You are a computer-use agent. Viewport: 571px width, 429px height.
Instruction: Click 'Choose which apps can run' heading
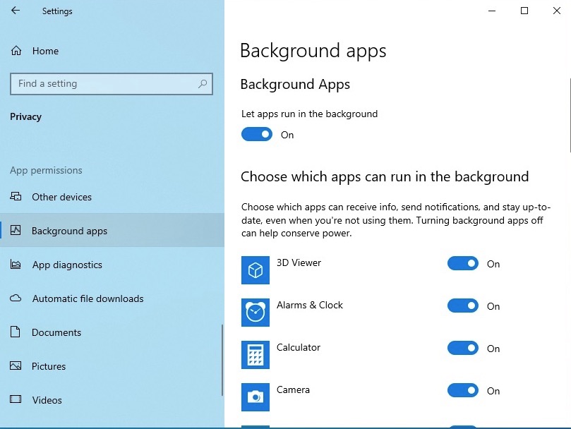[385, 176]
